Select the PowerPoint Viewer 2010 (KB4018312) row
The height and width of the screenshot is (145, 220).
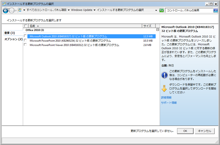tap(91, 45)
